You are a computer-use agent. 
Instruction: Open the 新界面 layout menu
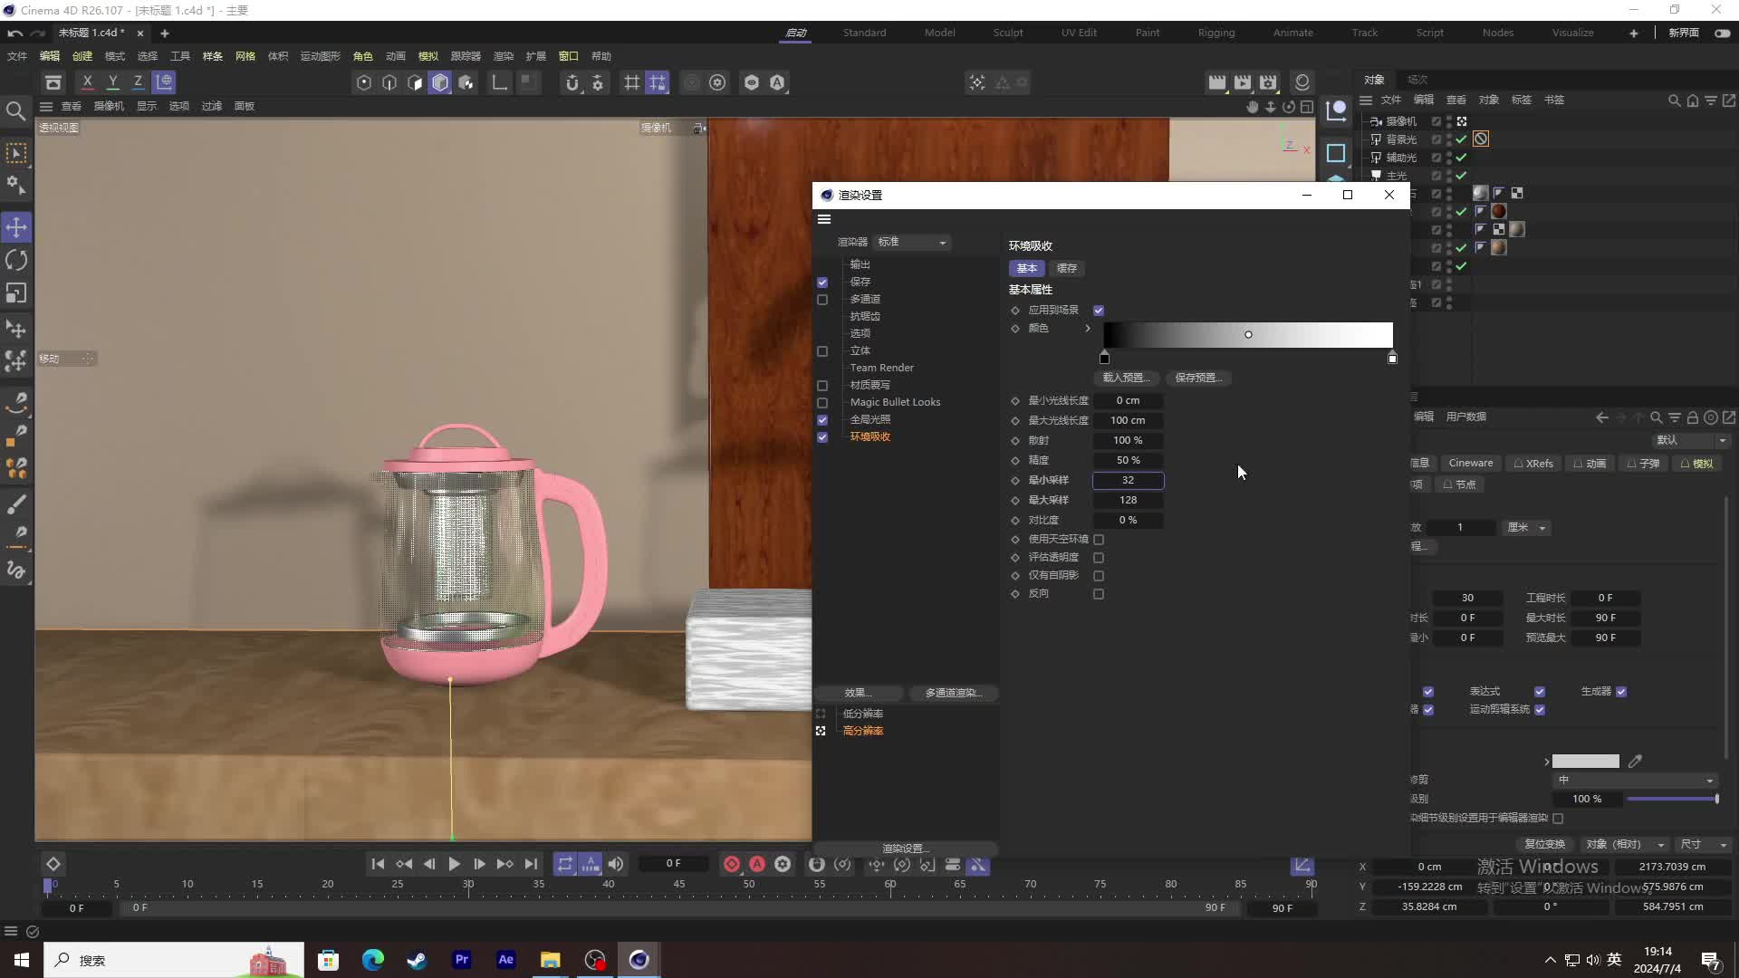tap(1684, 33)
